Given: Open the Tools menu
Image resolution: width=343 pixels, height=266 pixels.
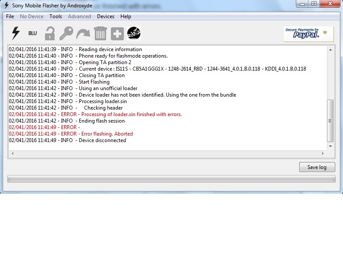Looking at the screenshot, I should click(55, 16).
